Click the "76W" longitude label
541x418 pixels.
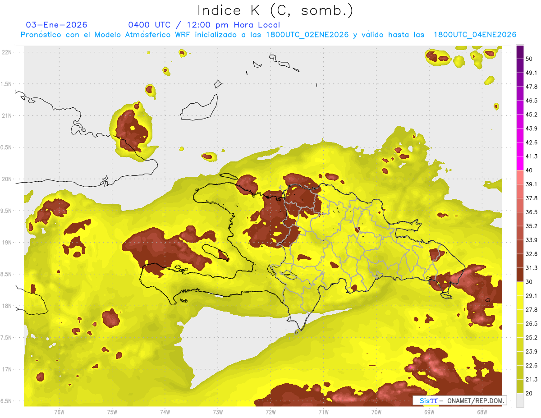[59, 412]
